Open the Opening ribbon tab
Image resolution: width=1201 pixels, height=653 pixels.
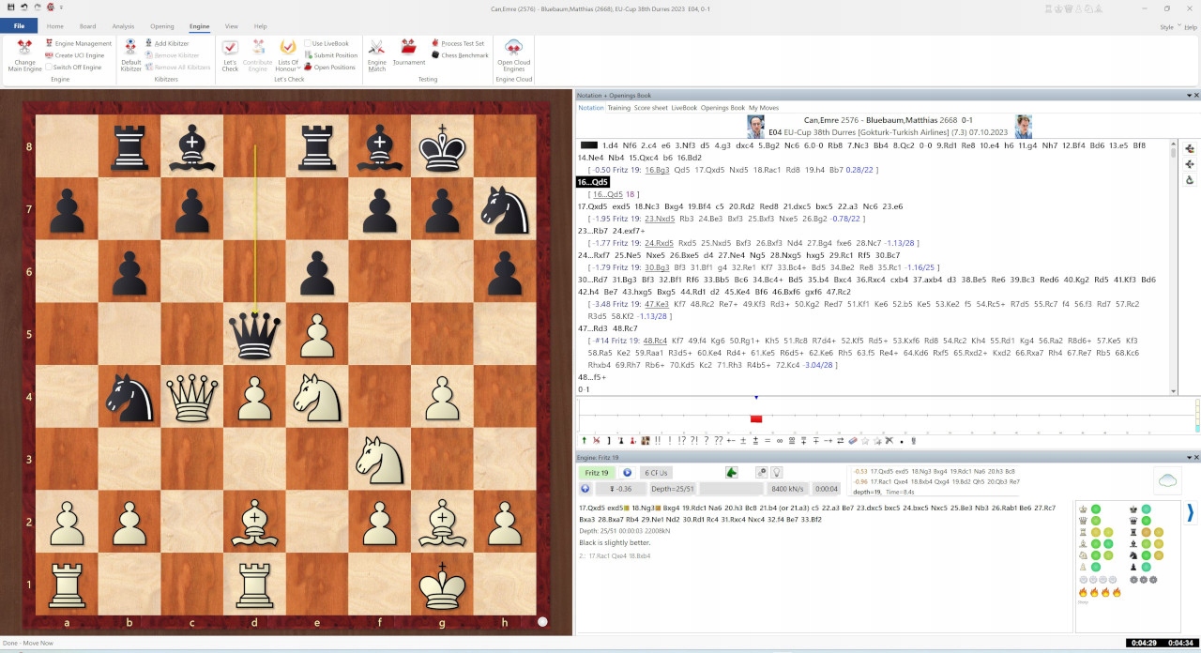(x=162, y=26)
